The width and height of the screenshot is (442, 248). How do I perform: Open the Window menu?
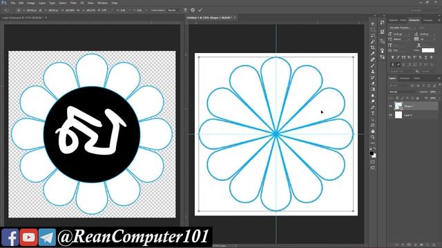click(x=102, y=3)
